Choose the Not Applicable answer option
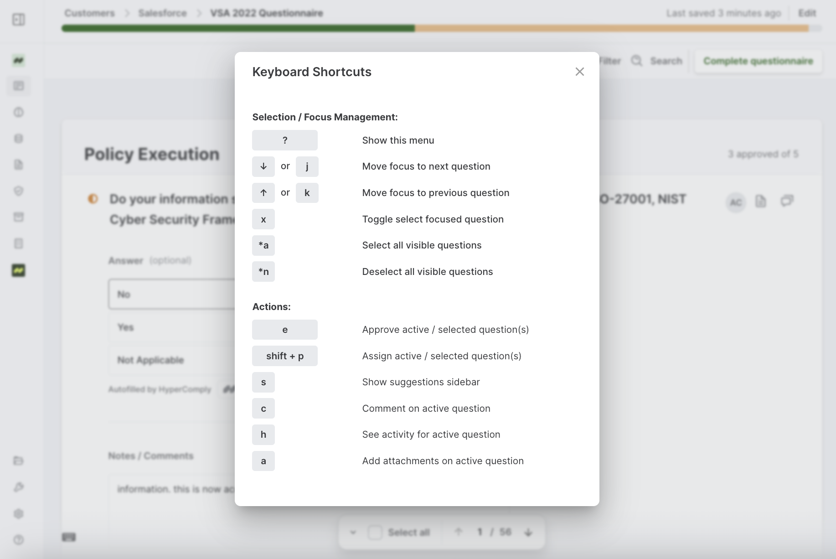This screenshot has height=559, width=836. point(172,360)
